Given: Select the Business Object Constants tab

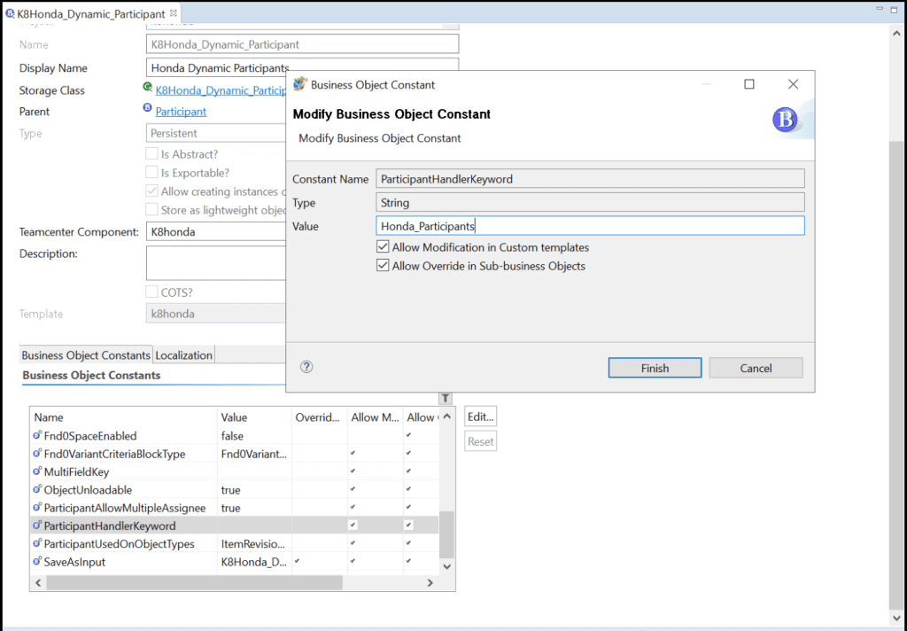Looking at the screenshot, I should click(x=86, y=355).
